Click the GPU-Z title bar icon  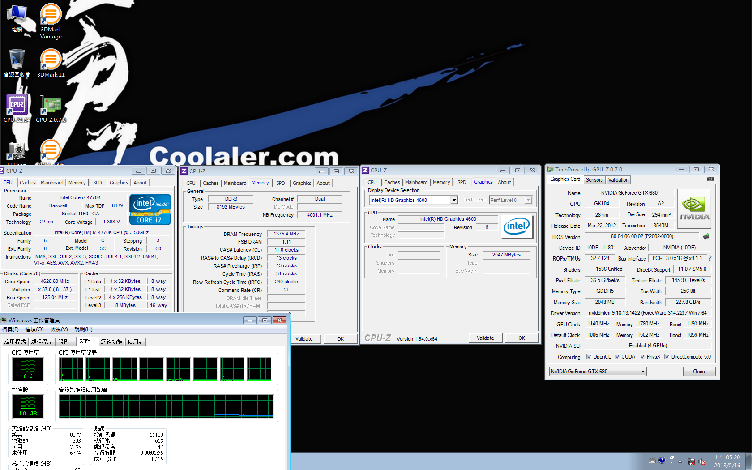[x=551, y=169]
